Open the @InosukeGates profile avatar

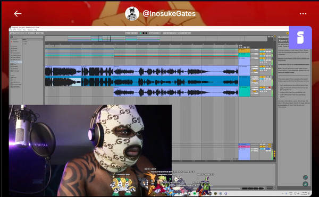132,14
